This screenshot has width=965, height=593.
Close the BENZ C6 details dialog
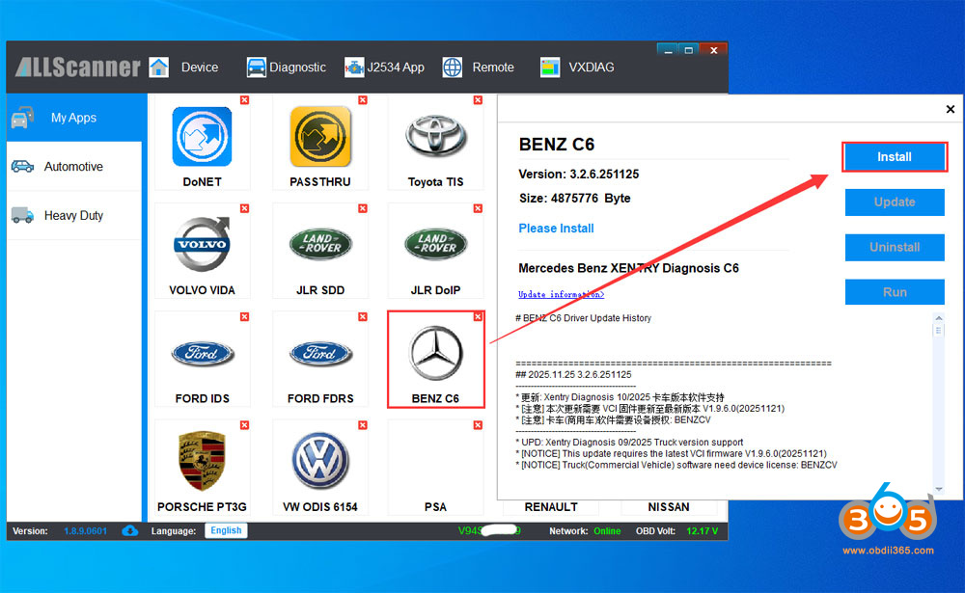[950, 110]
